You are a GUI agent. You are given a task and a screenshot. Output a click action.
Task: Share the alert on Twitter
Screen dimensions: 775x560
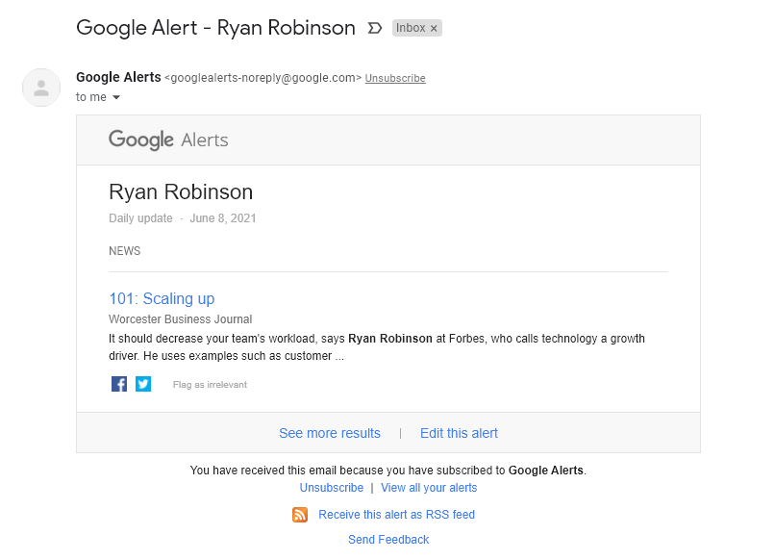(142, 383)
